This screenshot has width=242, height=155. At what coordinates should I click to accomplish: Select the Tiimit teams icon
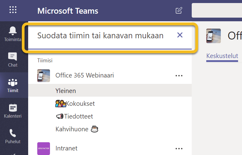pos(13,85)
